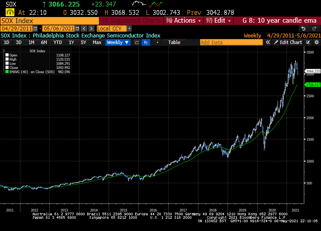Select the YTD range tab
Image resolution: width=321 pixels, height=231 pixels.
pyautogui.click(x=58, y=42)
